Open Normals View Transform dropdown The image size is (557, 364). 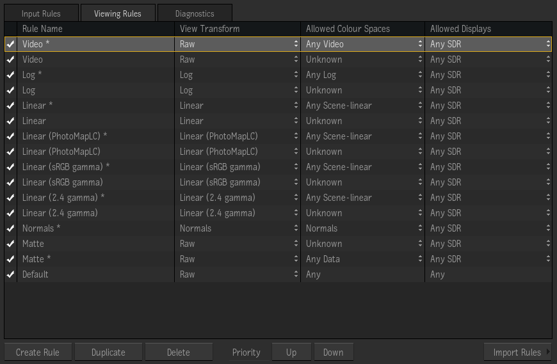coord(238,228)
